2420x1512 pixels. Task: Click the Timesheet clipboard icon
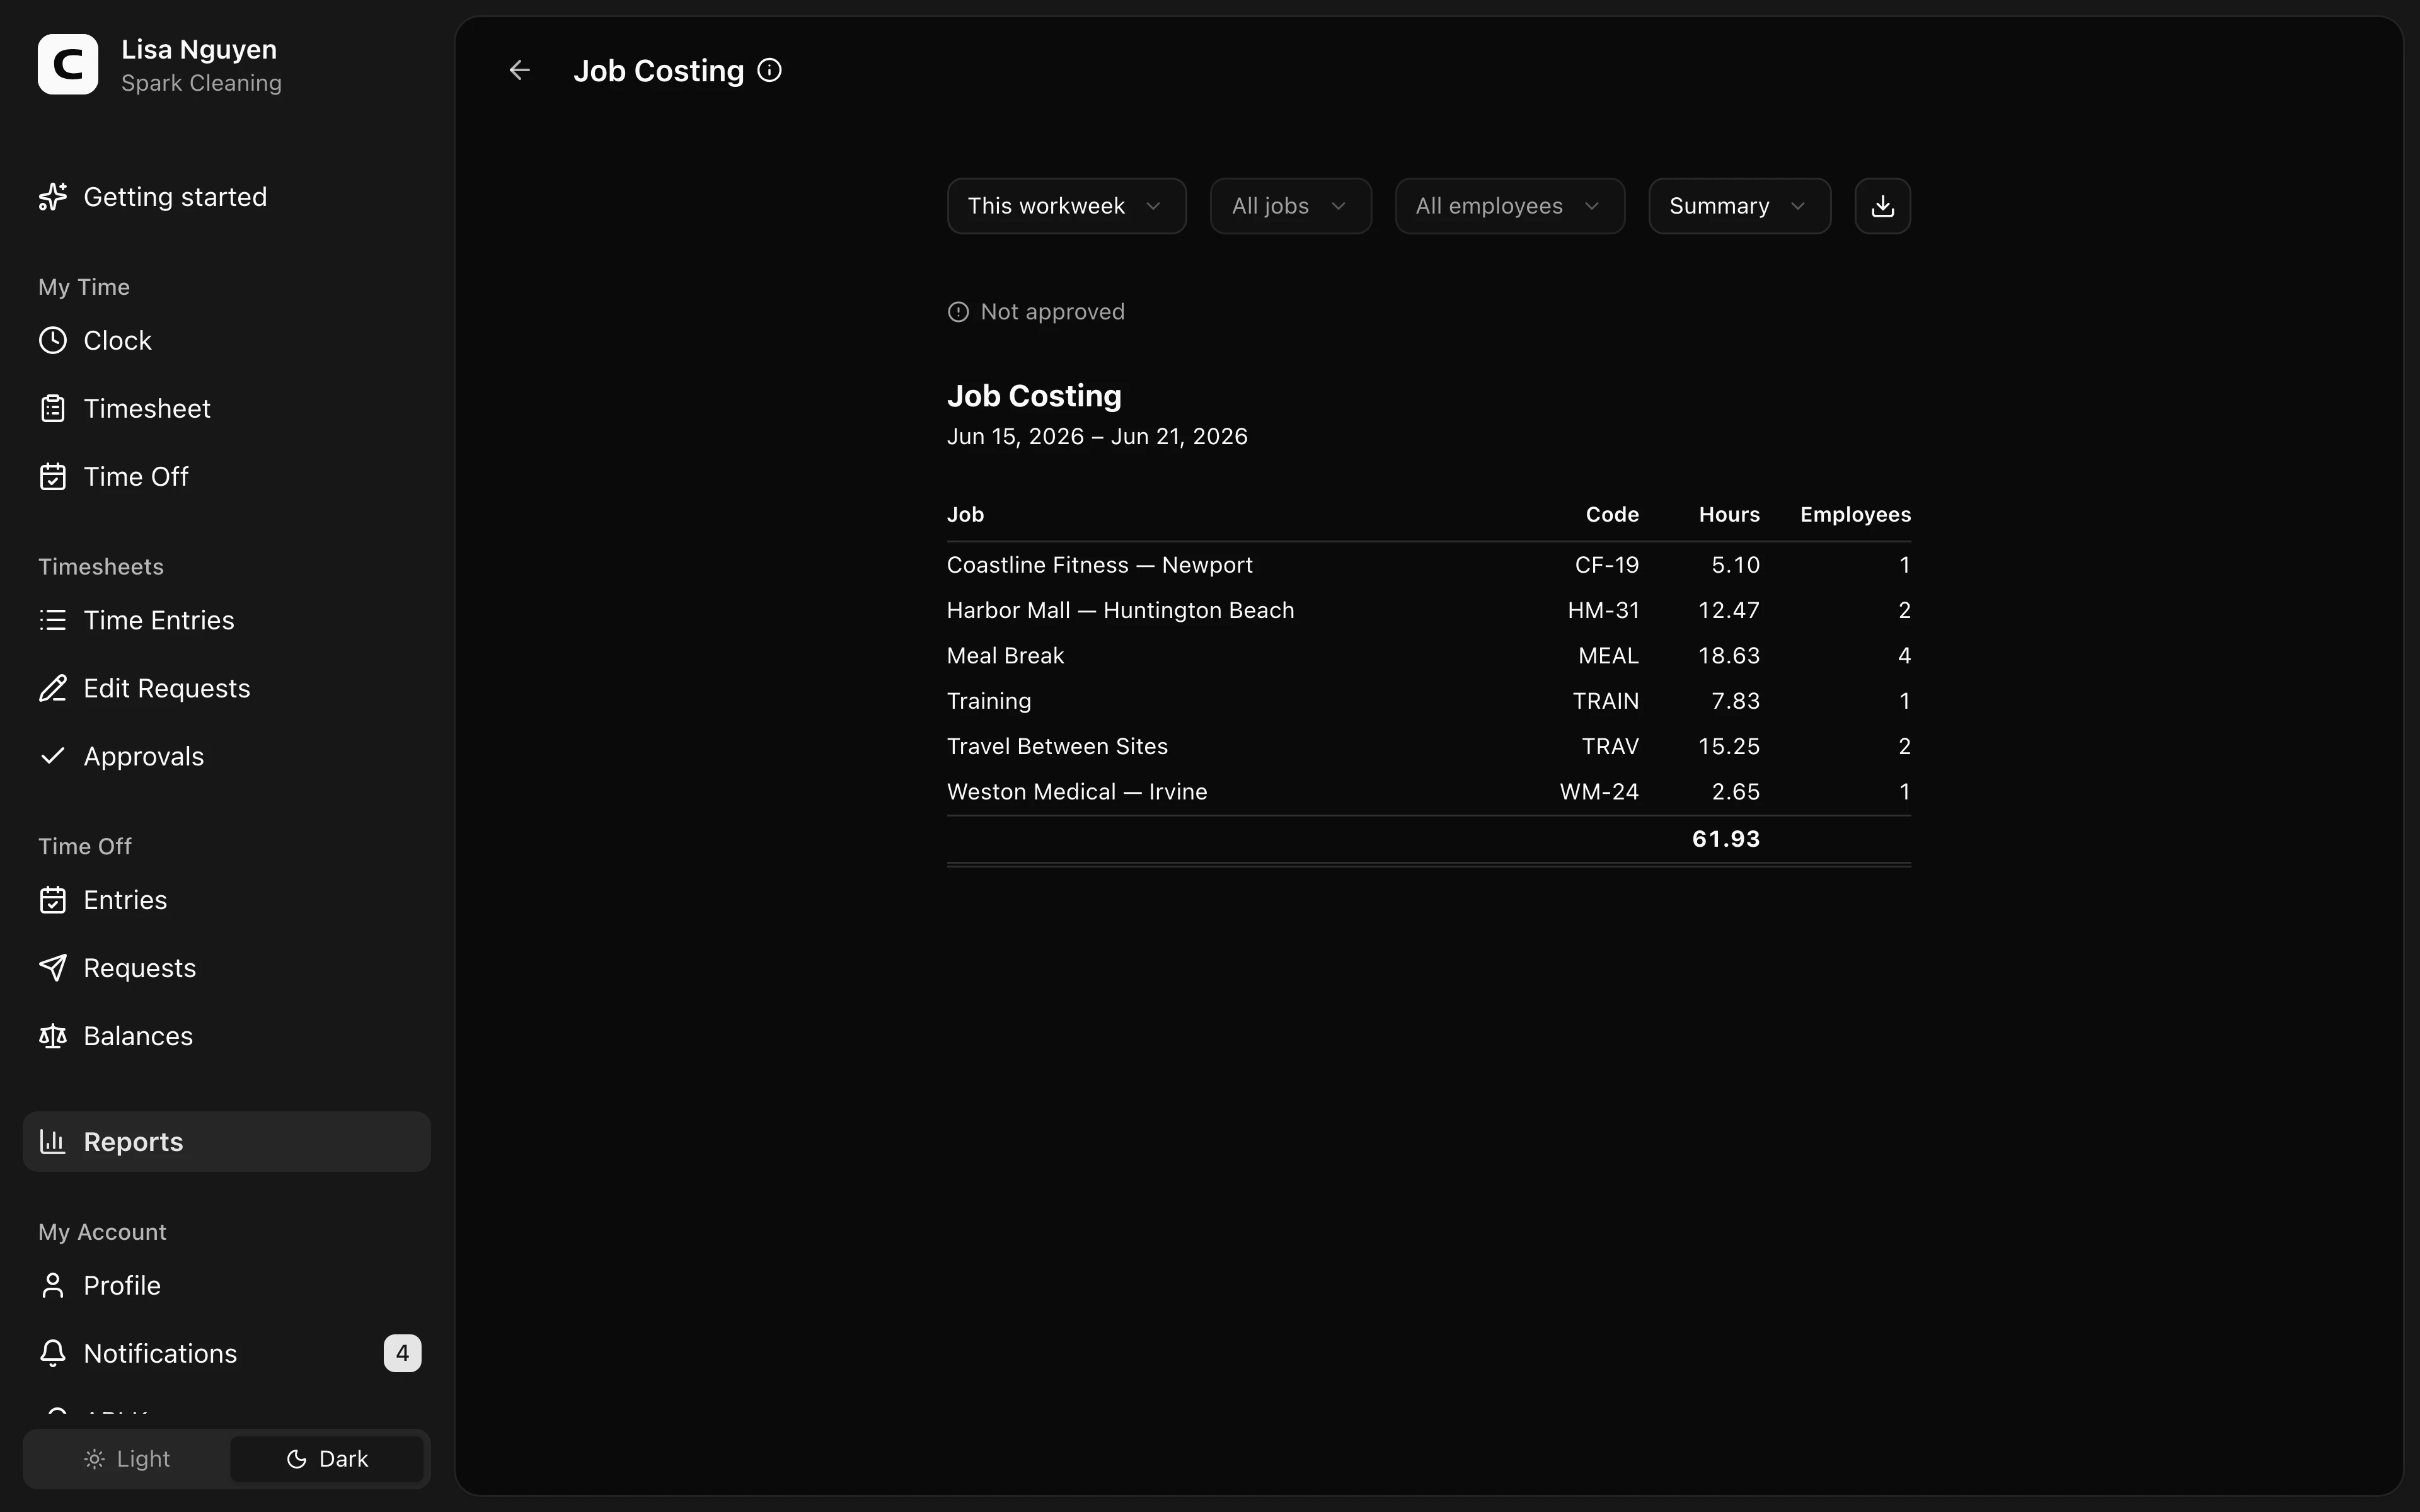53,409
